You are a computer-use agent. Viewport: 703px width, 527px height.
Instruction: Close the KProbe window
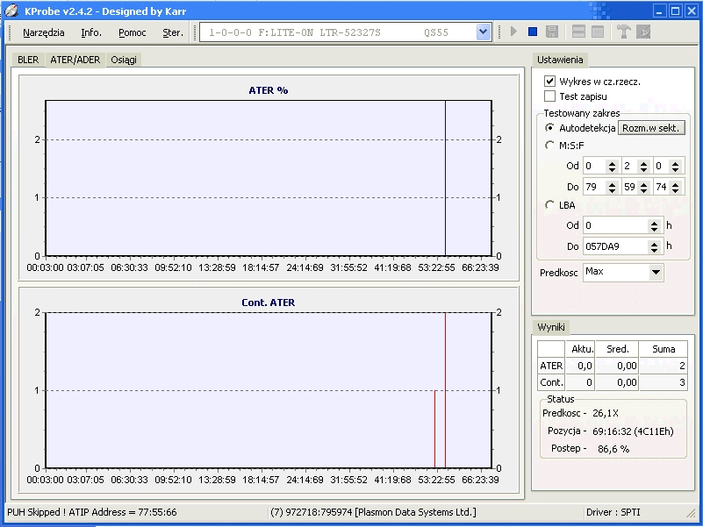click(x=692, y=11)
